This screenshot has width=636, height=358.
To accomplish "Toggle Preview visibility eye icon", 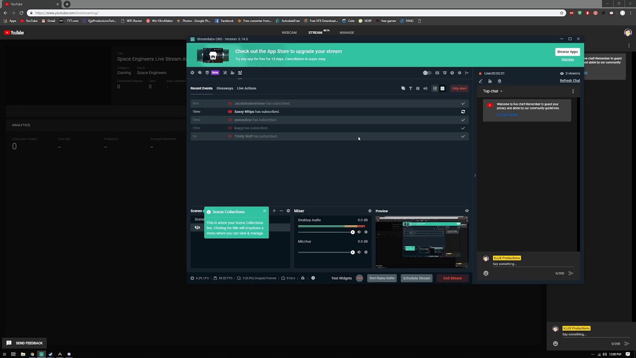I will tap(467, 211).
